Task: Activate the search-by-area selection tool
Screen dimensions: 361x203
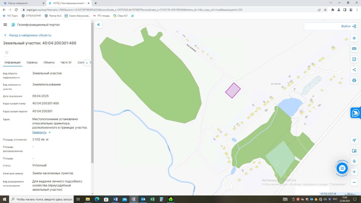Action: (354, 59)
